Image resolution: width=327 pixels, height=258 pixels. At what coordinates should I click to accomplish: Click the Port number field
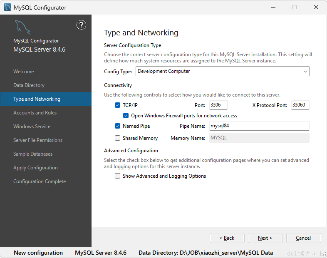[x=218, y=105]
